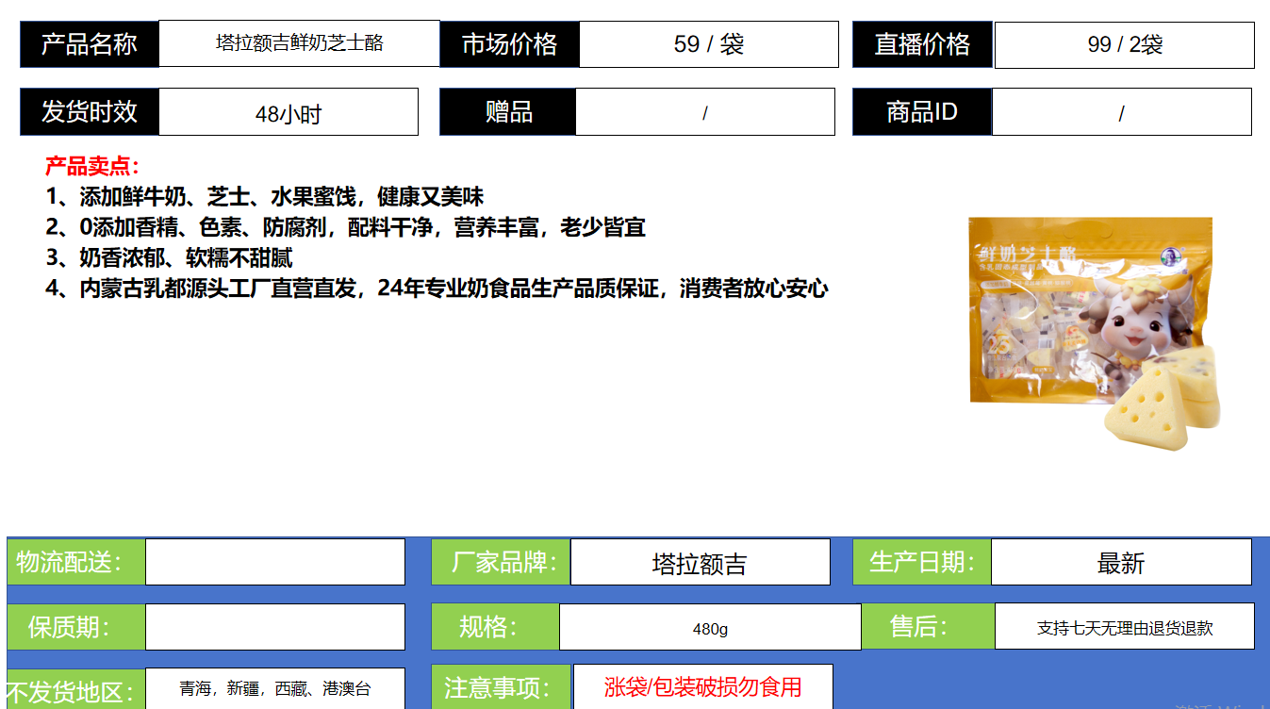Click the 最新 production date cell

click(1121, 563)
